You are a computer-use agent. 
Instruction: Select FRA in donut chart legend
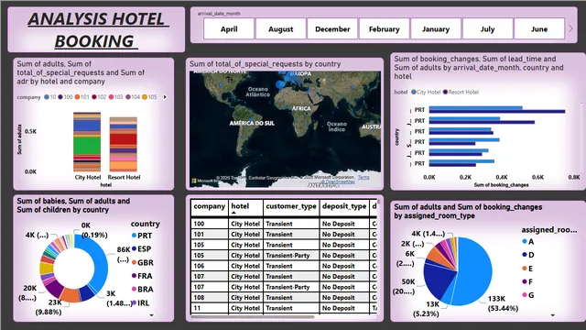[142, 276]
